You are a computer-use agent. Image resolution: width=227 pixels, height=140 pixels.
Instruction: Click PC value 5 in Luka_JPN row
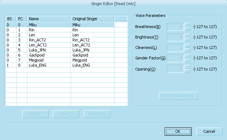click(19, 50)
